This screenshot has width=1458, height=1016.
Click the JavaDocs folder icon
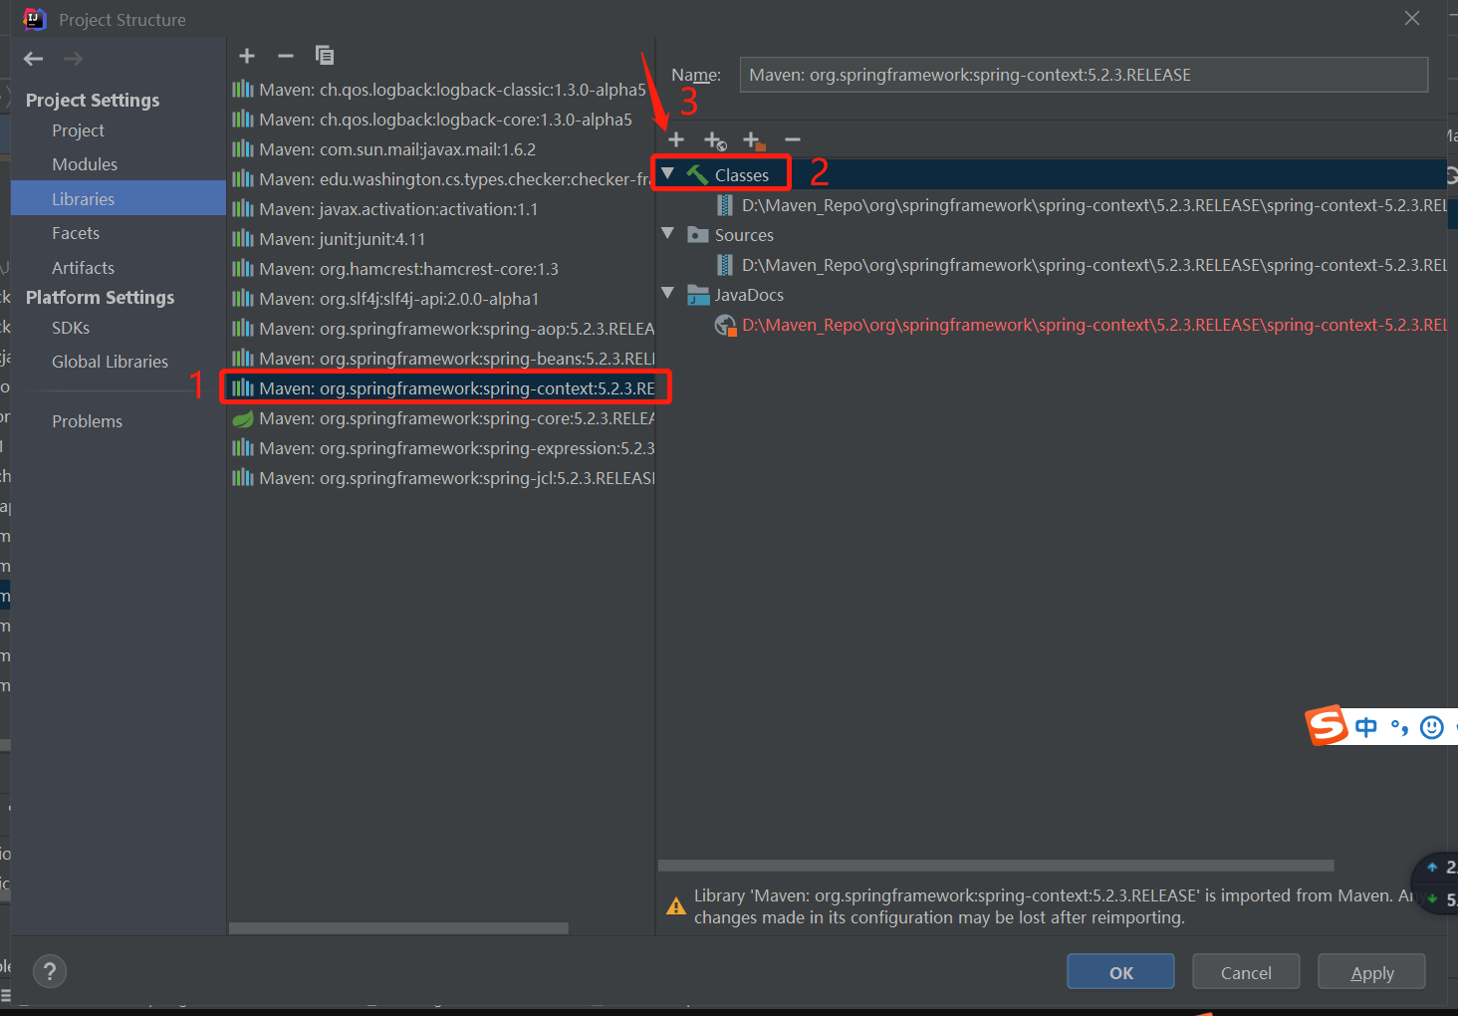(x=698, y=295)
